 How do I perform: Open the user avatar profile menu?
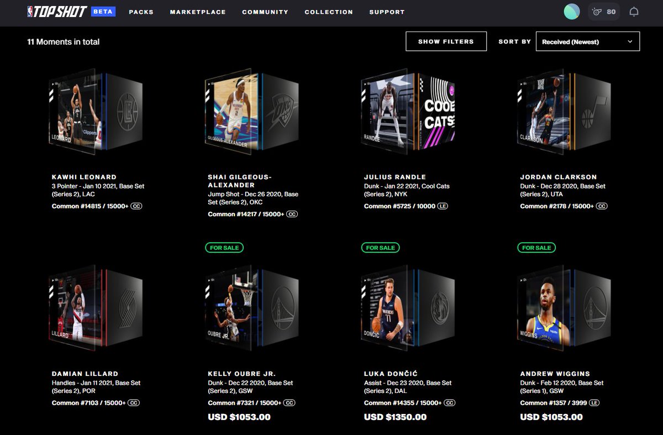571,12
